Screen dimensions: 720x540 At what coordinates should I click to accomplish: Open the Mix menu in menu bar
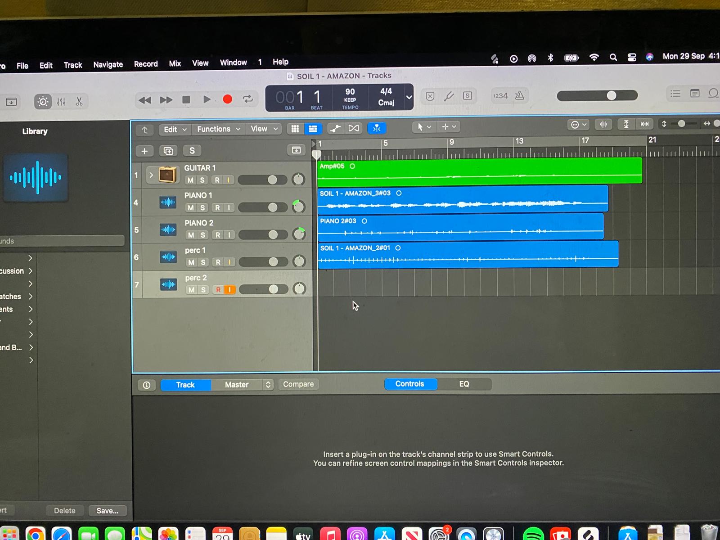click(175, 64)
